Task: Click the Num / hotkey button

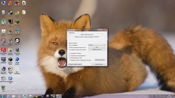Action: pos(97,47)
